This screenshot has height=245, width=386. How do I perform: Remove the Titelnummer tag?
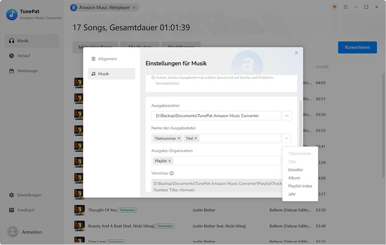pyautogui.click(x=179, y=138)
